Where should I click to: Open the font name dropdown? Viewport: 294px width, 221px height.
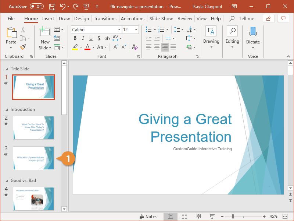(x=119, y=30)
